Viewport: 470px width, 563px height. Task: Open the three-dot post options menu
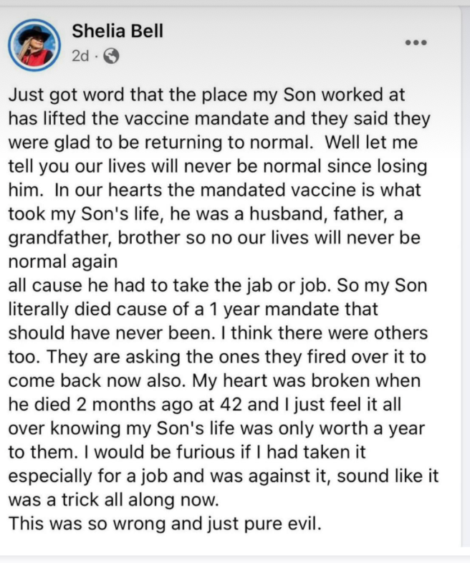pos(416,42)
